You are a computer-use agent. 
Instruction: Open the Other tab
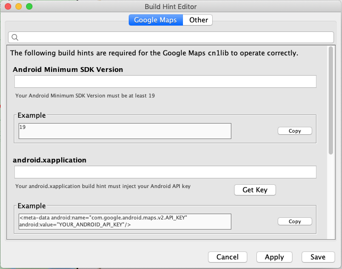[198, 20]
